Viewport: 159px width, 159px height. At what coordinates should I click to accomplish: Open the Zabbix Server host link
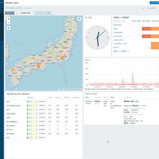11,113
